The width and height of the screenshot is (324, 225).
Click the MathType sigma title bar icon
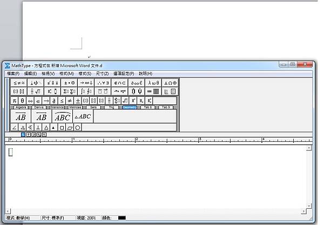click(7, 65)
